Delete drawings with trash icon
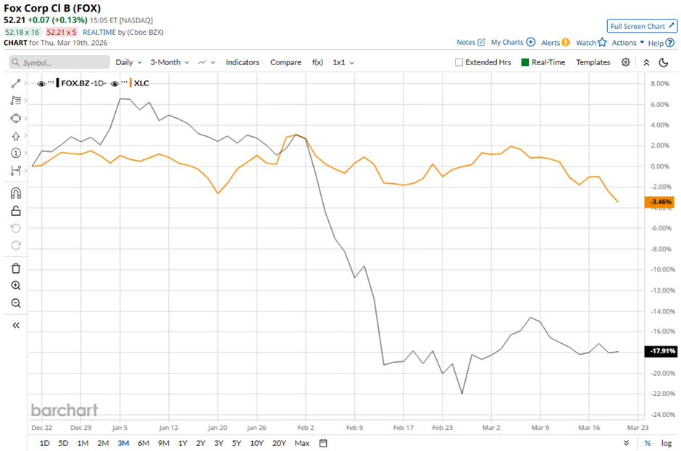 [x=16, y=269]
